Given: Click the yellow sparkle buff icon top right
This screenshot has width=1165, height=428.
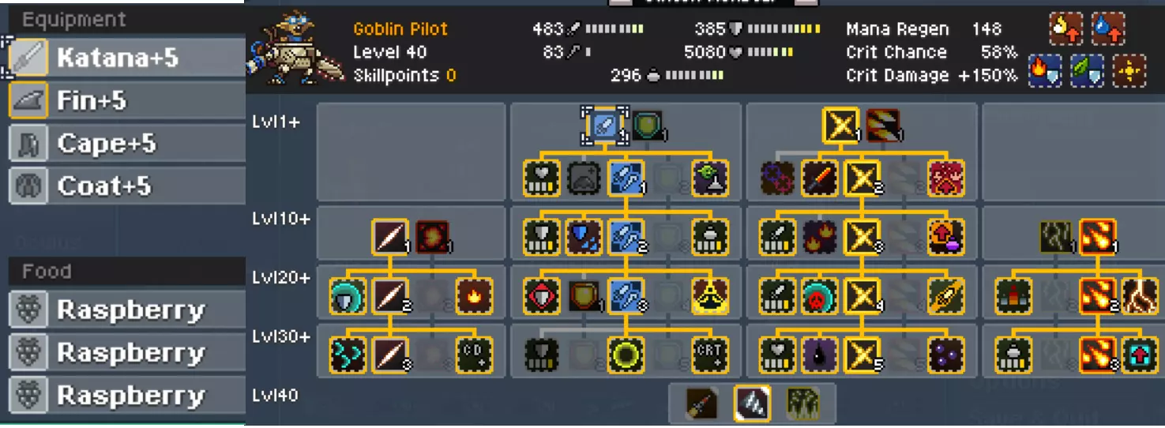Looking at the screenshot, I should (1129, 71).
